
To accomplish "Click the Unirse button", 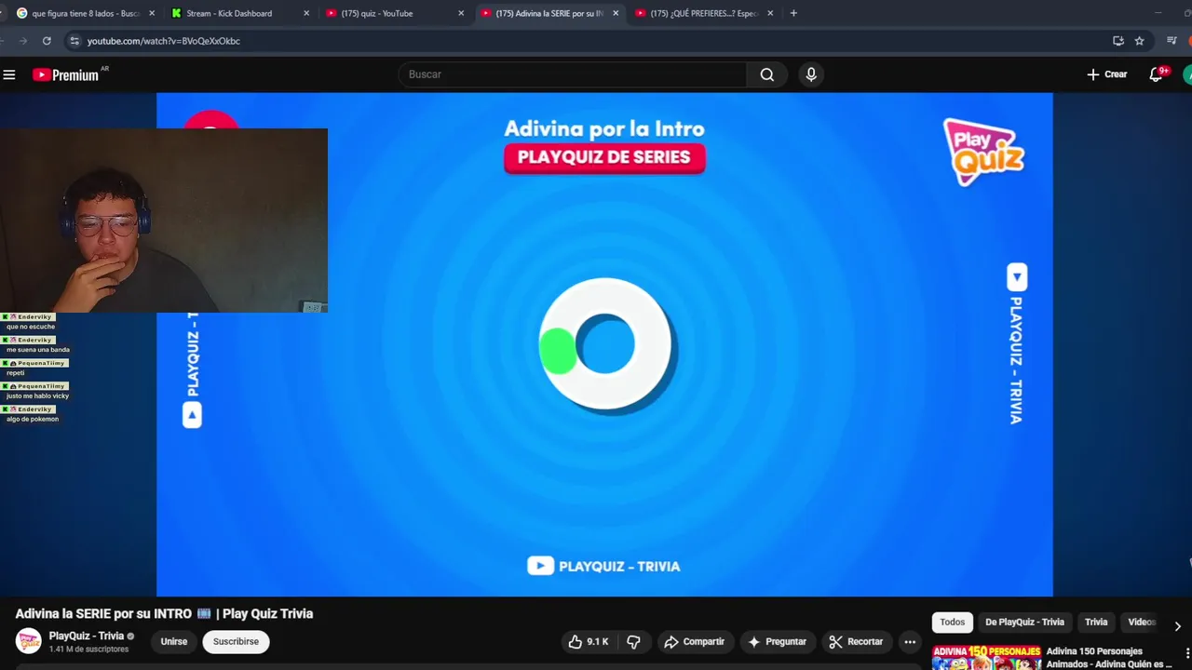I will 173,641.
